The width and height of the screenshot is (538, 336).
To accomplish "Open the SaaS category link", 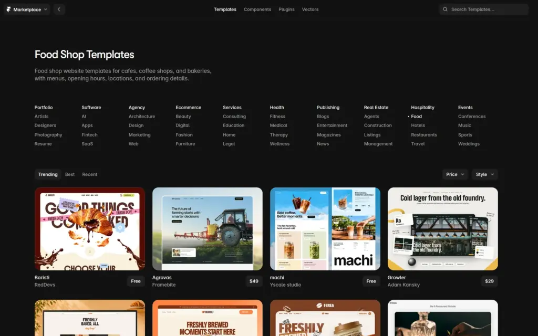I will click(x=87, y=144).
